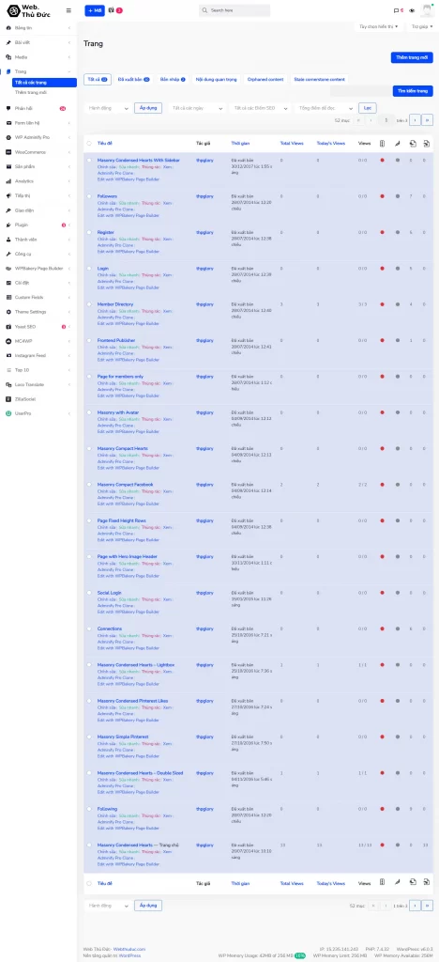Open the bottom Hành động bulk actions dropdown
This screenshot has width=439, height=962.
(x=107, y=906)
